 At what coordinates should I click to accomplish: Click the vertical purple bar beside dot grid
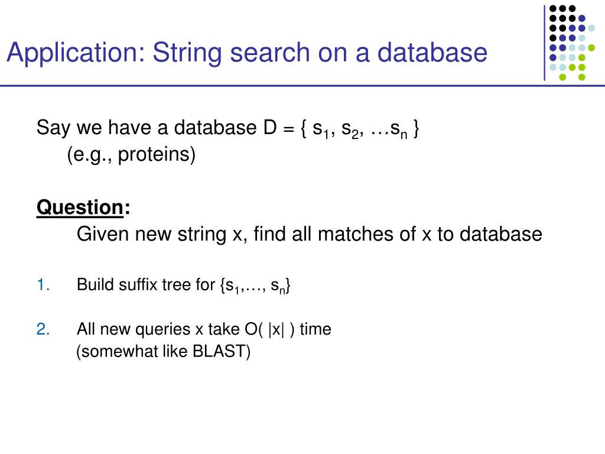pyautogui.click(x=544, y=43)
